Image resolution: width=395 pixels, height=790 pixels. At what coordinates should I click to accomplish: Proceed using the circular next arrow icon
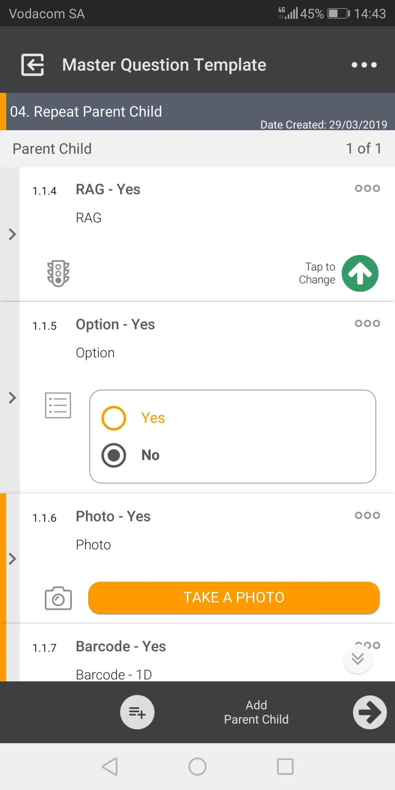coord(369,712)
